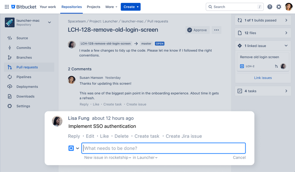The image size is (295, 172).
Task: Open the issue type dropdown chevron
Action: (77, 148)
